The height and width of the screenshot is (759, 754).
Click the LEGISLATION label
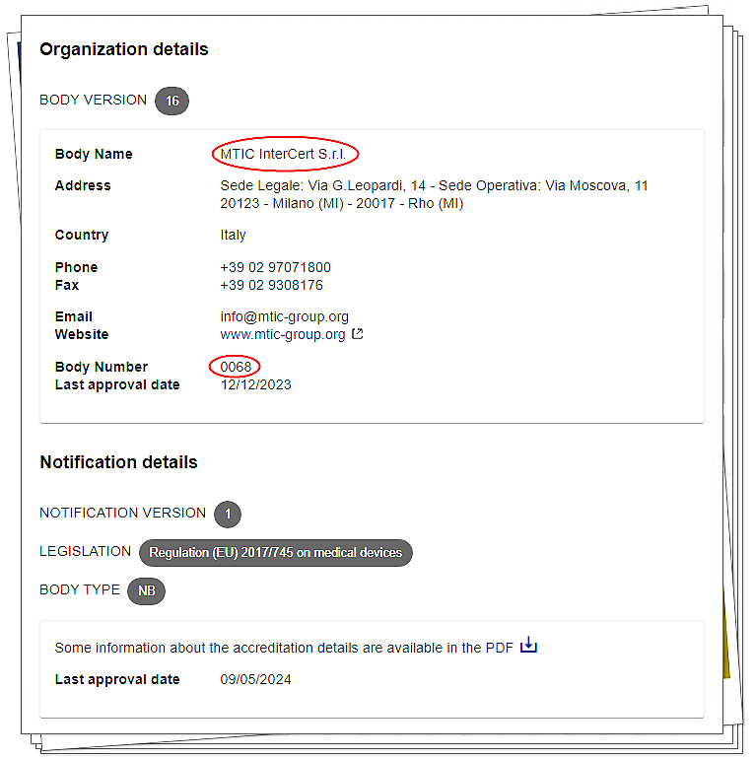85,551
